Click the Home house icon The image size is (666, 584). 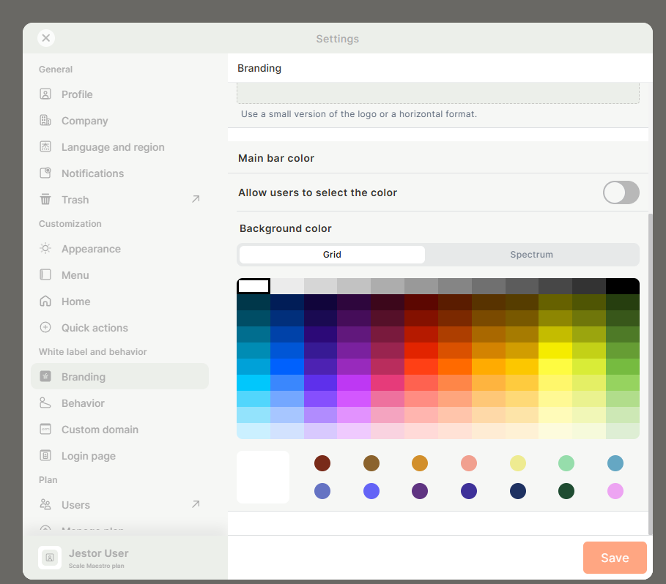45,301
